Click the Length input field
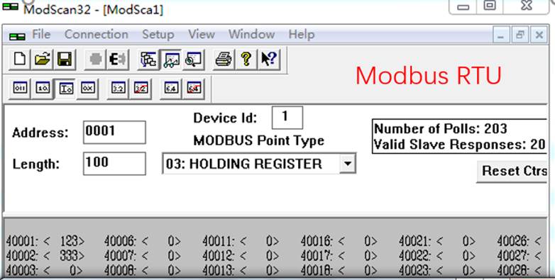555x280 pixels. point(114,163)
